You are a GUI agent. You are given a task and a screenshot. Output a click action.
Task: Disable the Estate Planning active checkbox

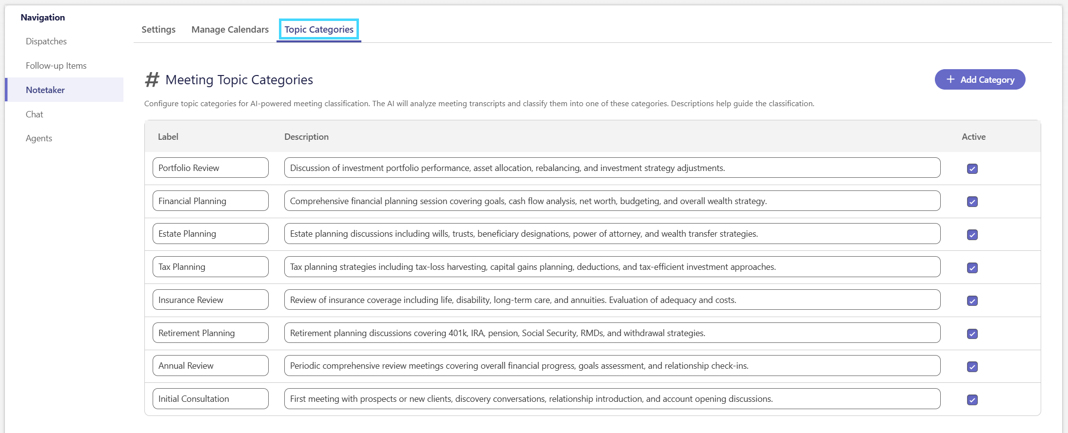click(x=972, y=235)
